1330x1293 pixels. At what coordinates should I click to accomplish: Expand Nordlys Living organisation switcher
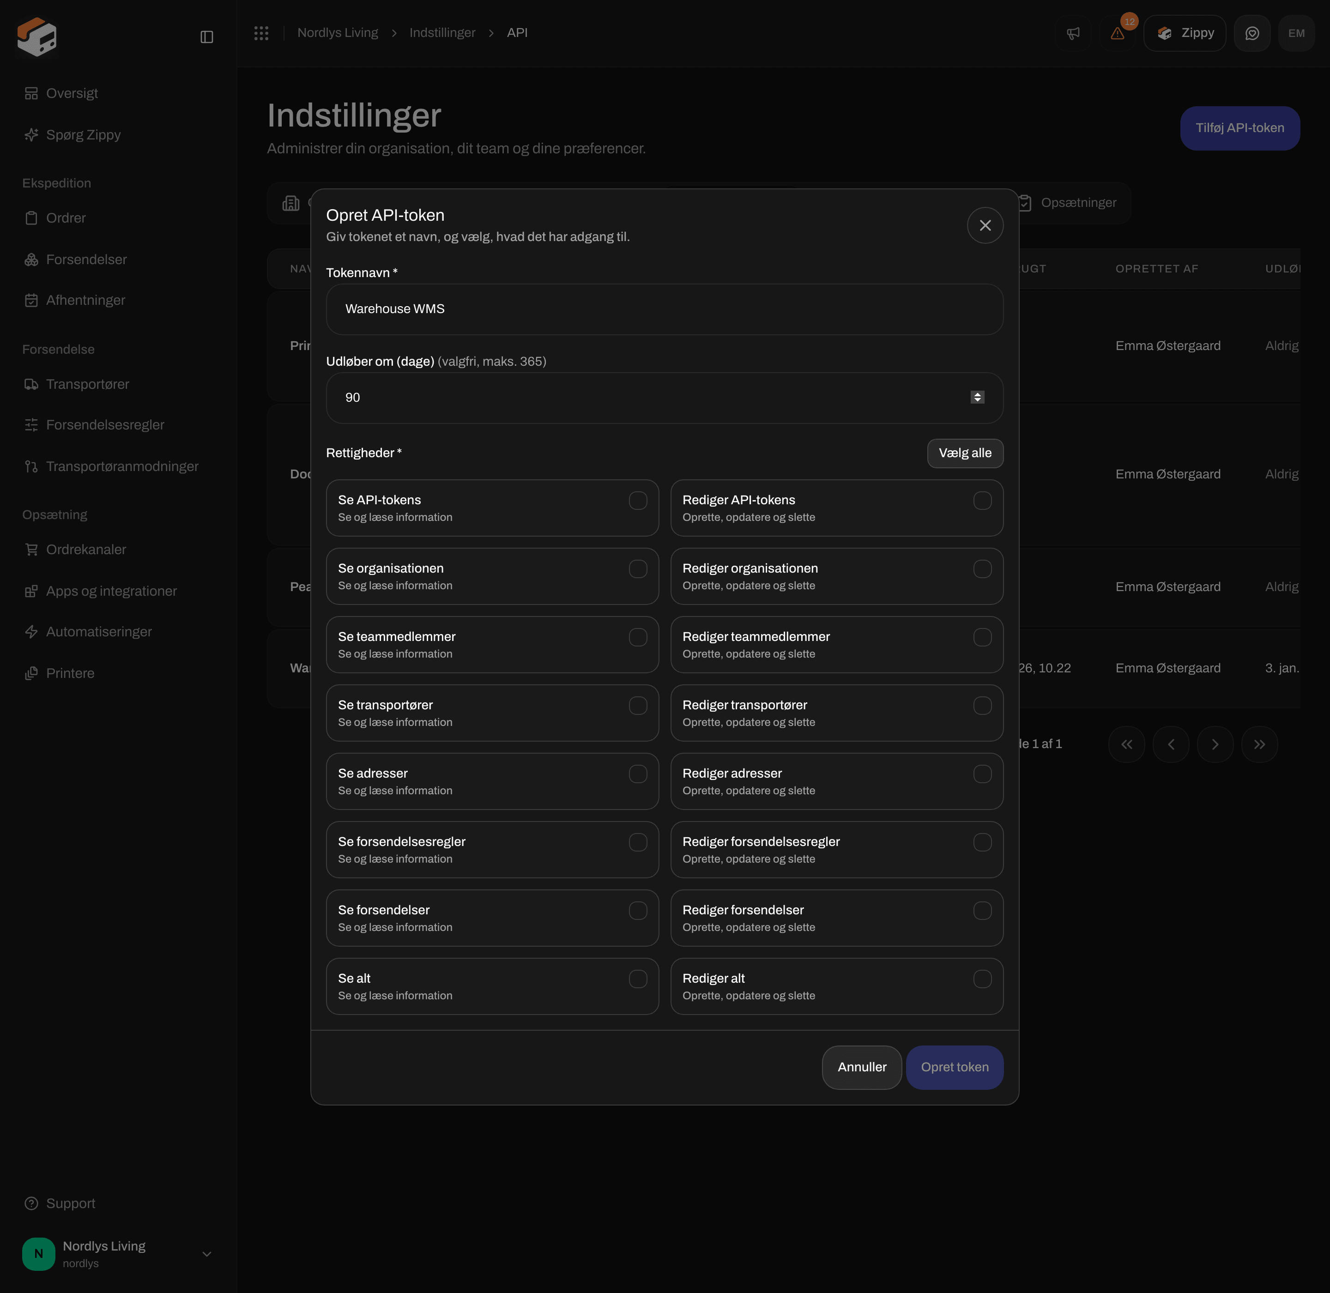point(119,1254)
